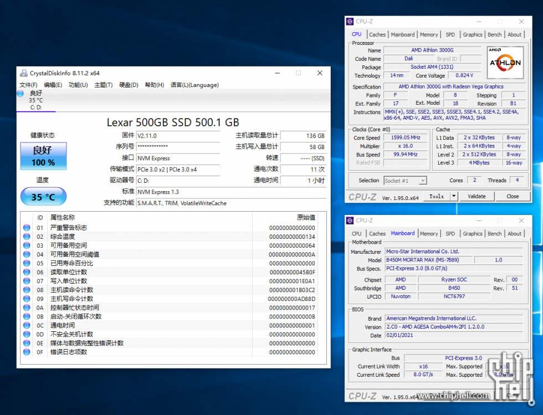
Task: Close the CrystalDiskInfo window
Action: coord(320,73)
